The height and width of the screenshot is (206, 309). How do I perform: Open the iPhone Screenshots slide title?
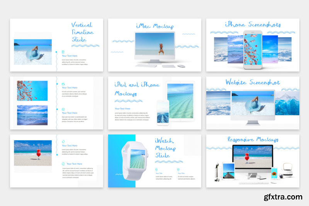point(253,25)
